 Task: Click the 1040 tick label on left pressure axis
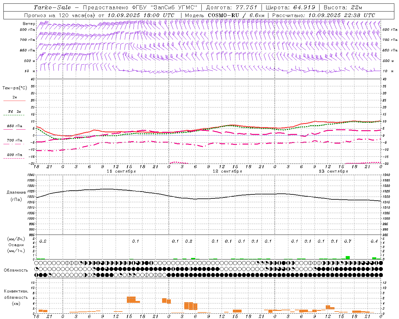click(30, 175)
